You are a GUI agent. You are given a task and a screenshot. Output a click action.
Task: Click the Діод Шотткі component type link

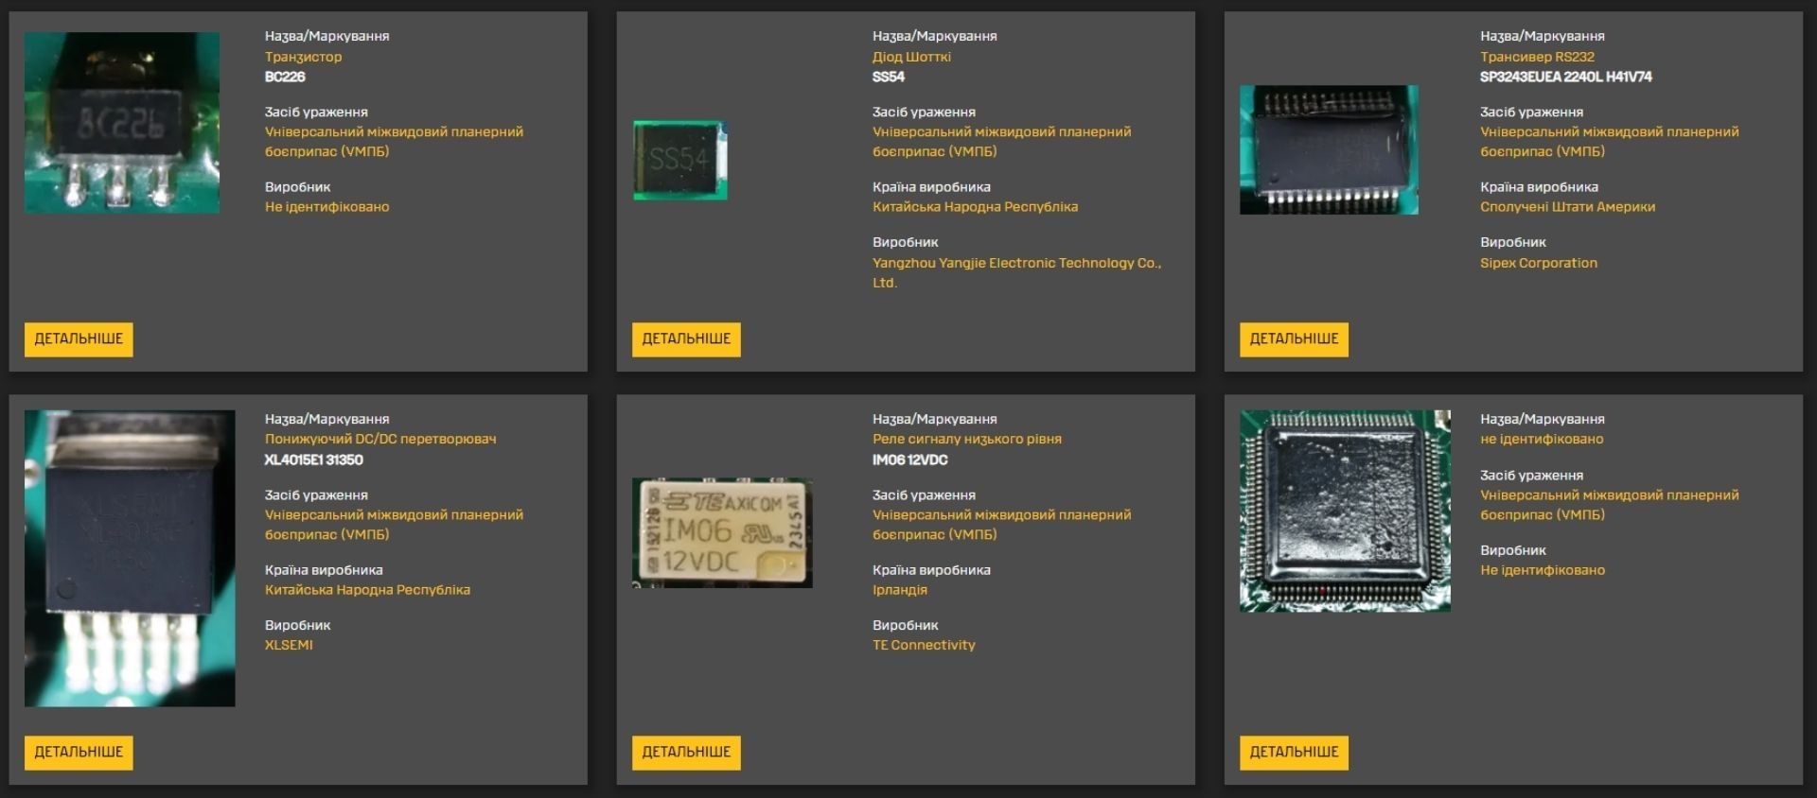pos(911,57)
